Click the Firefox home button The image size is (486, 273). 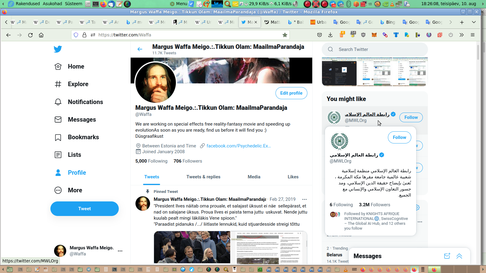click(41, 35)
